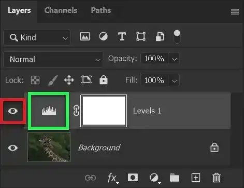Delete layer with trash icon
Screen dimensions: 244x188
217,178
